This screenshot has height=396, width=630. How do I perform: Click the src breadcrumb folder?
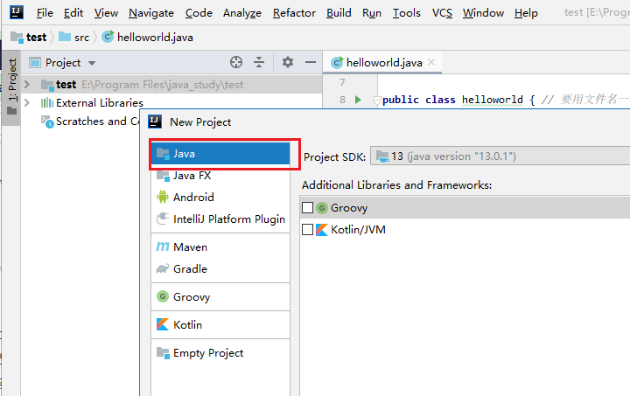click(x=73, y=38)
